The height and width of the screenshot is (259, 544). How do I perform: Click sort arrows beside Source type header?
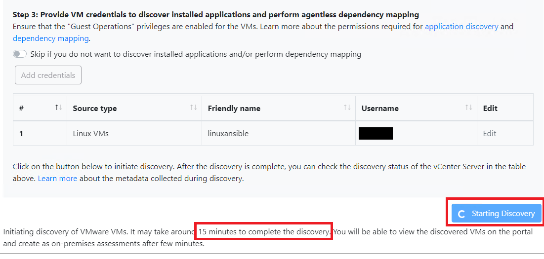coord(194,108)
